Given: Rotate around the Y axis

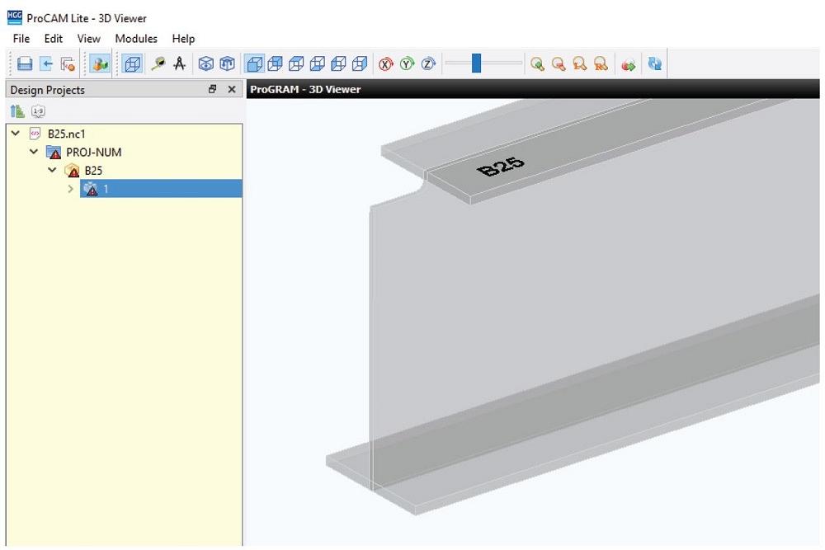Looking at the screenshot, I should pos(408,64).
